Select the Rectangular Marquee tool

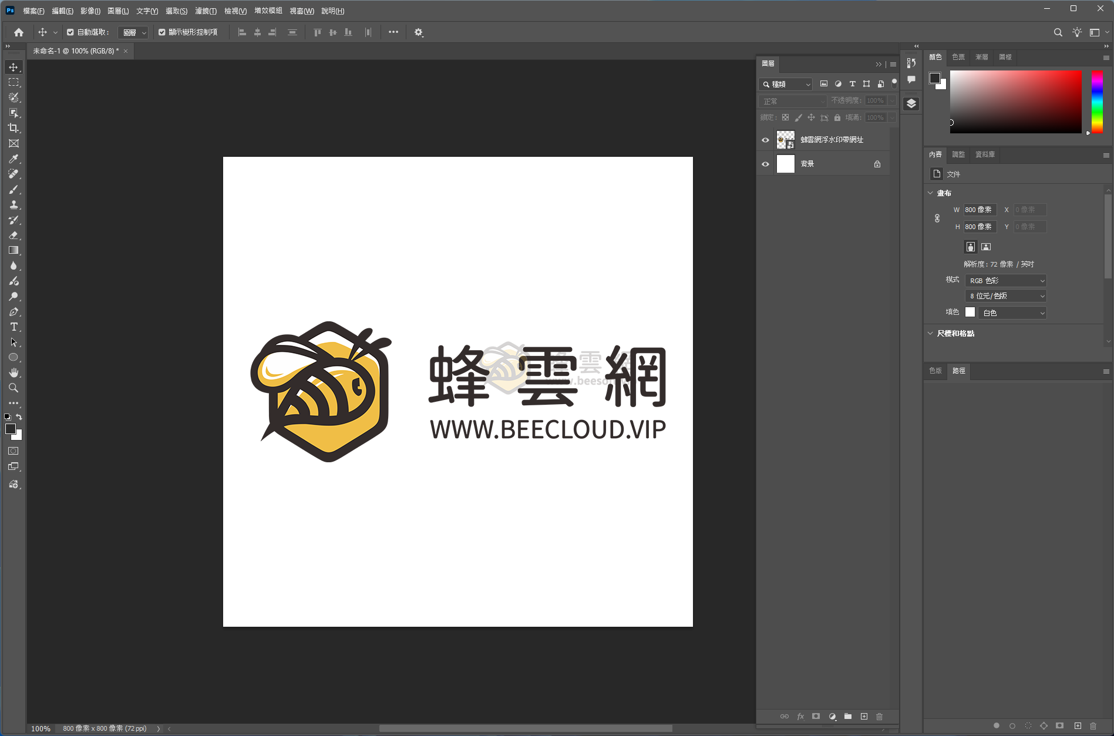(x=14, y=82)
